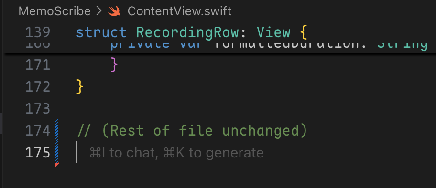436x188 pixels.
Task: Open the MemoScribe breadcrumb folder
Action: pyautogui.click(x=54, y=11)
